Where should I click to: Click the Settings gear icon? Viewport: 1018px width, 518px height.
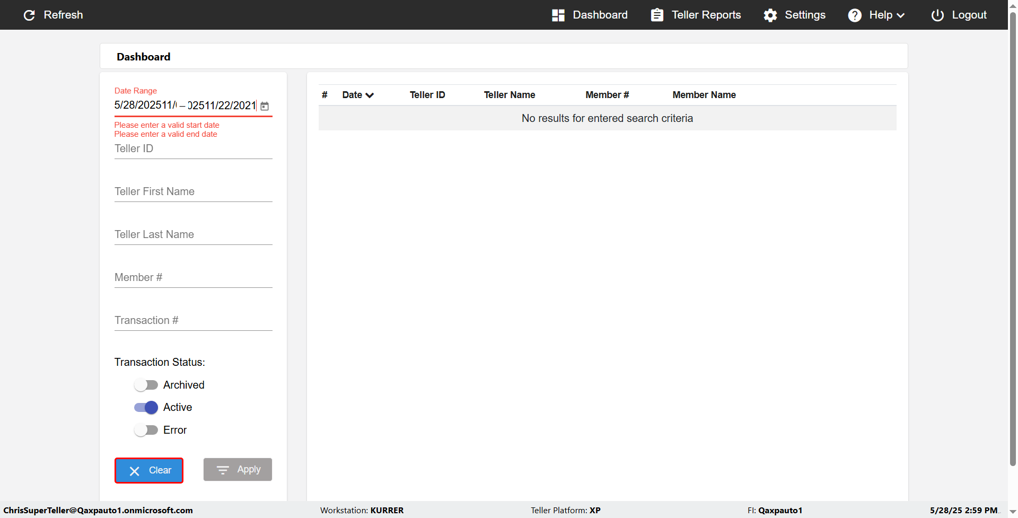click(x=770, y=15)
